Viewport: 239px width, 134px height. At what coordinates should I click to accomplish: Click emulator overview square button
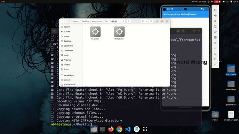pos(215,59)
